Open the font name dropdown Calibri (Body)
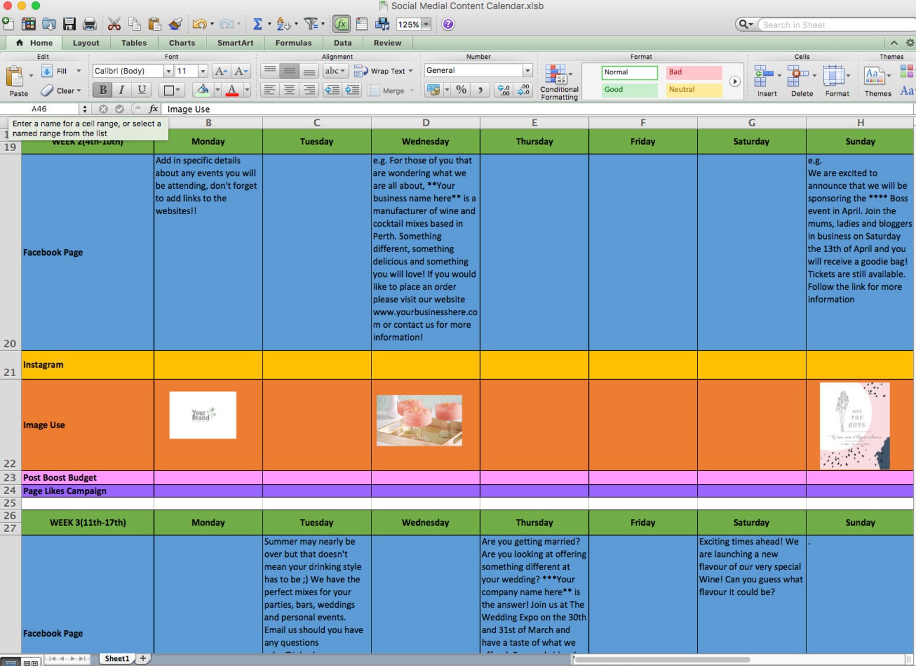 click(x=168, y=71)
